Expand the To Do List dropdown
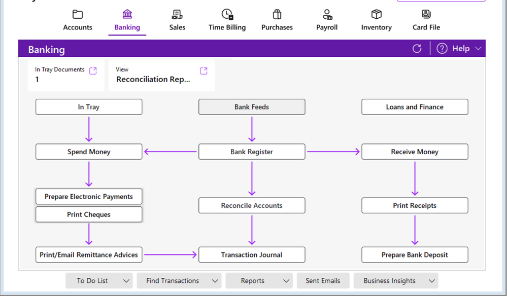Viewport: 507px width, 296px height. click(x=125, y=281)
